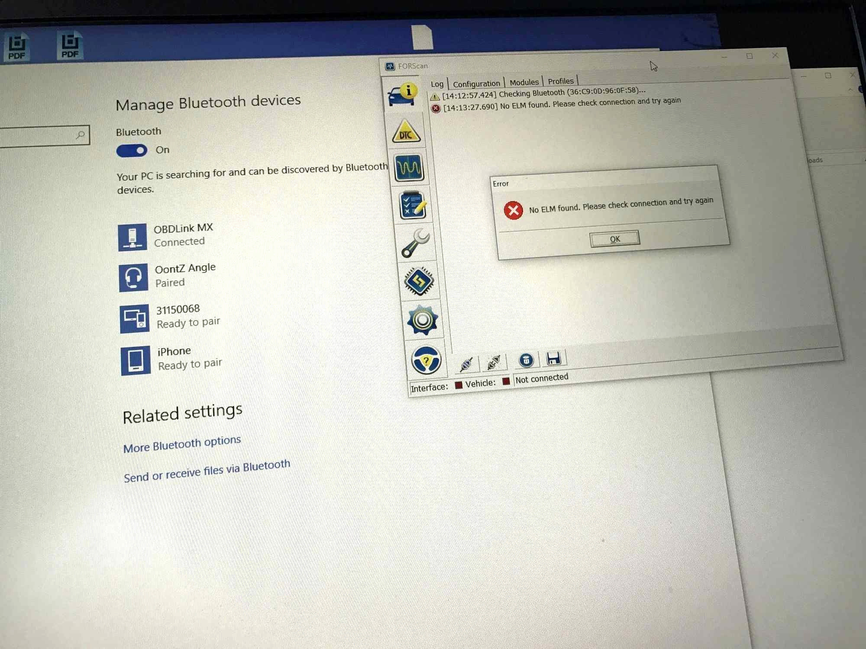Expand OBDLink MX device details
Screen dimensions: 866x649
[x=185, y=235]
